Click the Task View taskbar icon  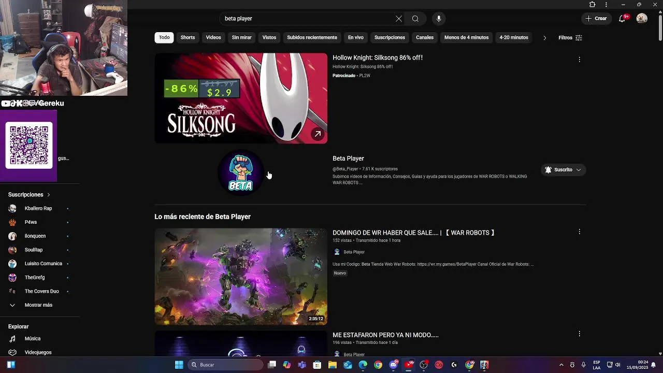272,365
